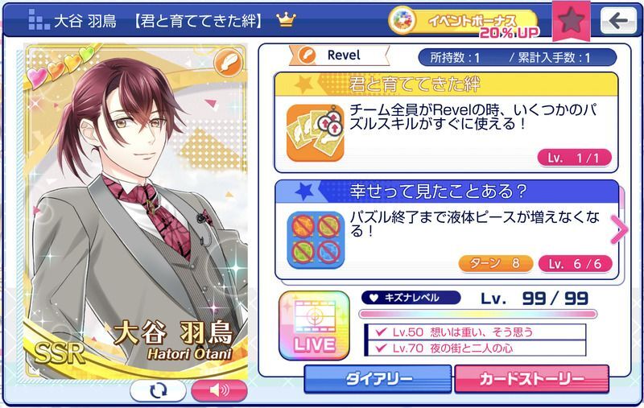Tap the card flip rotate icon
Viewport: 644px width, 408px height.
click(158, 390)
